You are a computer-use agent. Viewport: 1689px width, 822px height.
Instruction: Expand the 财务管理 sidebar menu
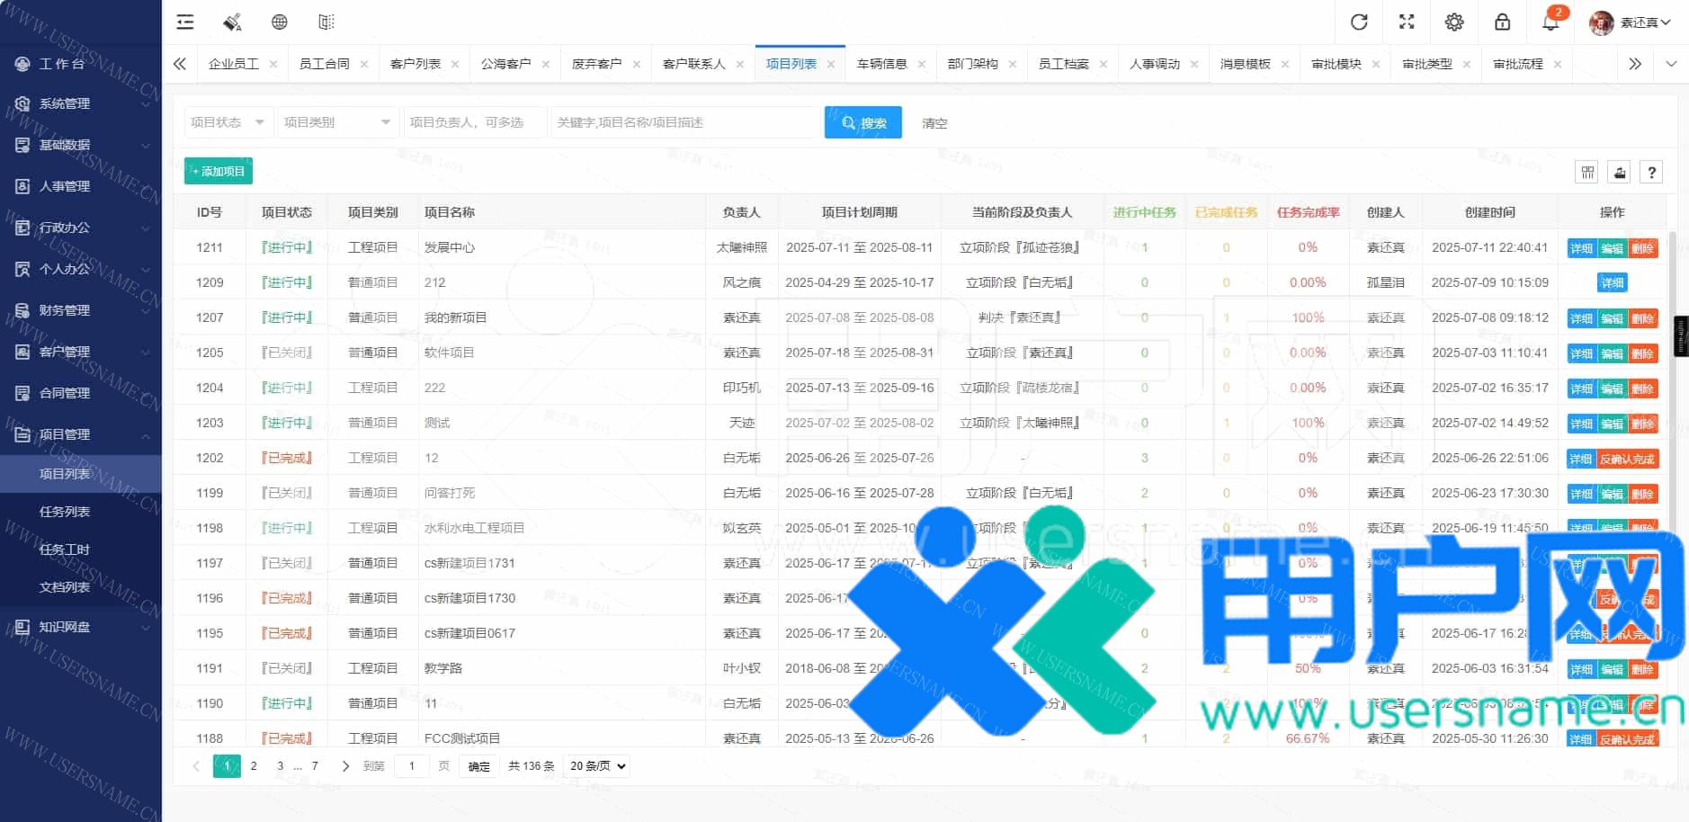(81, 310)
